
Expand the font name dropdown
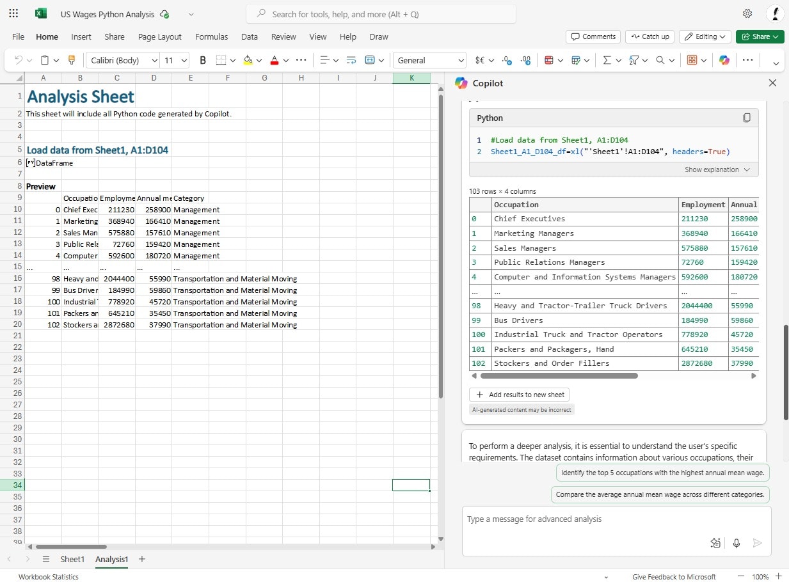(x=154, y=60)
